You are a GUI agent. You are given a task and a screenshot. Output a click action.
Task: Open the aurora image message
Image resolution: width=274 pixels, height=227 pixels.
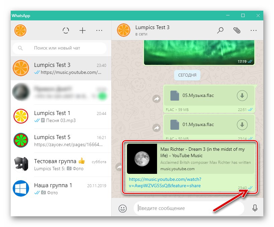click(199, 52)
